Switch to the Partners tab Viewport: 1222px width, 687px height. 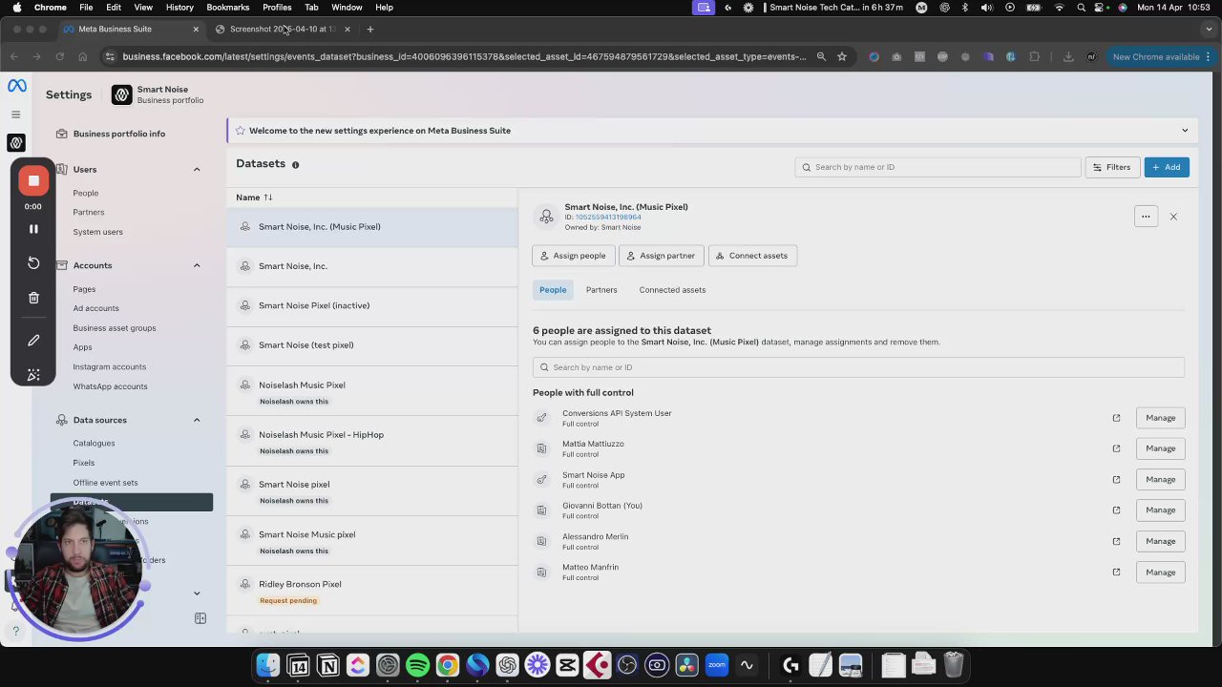[x=601, y=290]
